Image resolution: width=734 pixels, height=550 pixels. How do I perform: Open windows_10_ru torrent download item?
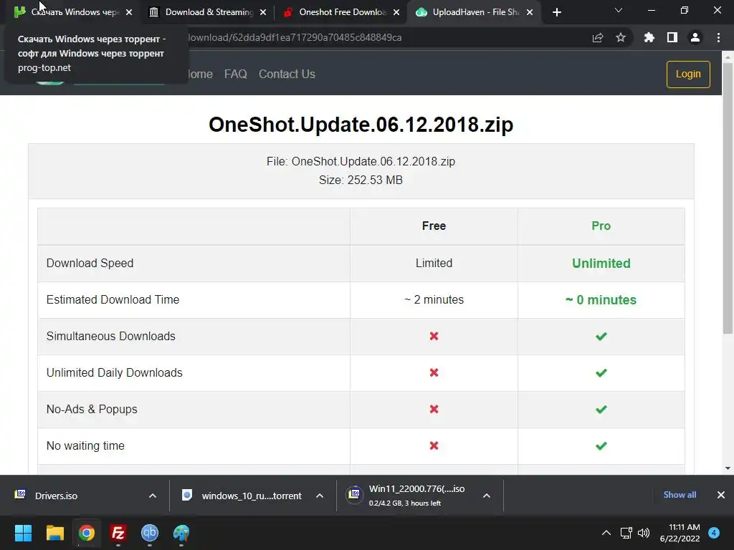pos(252,496)
